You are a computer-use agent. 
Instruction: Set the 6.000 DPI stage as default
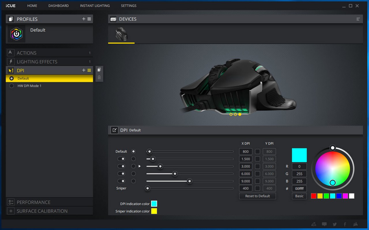coord(133,174)
